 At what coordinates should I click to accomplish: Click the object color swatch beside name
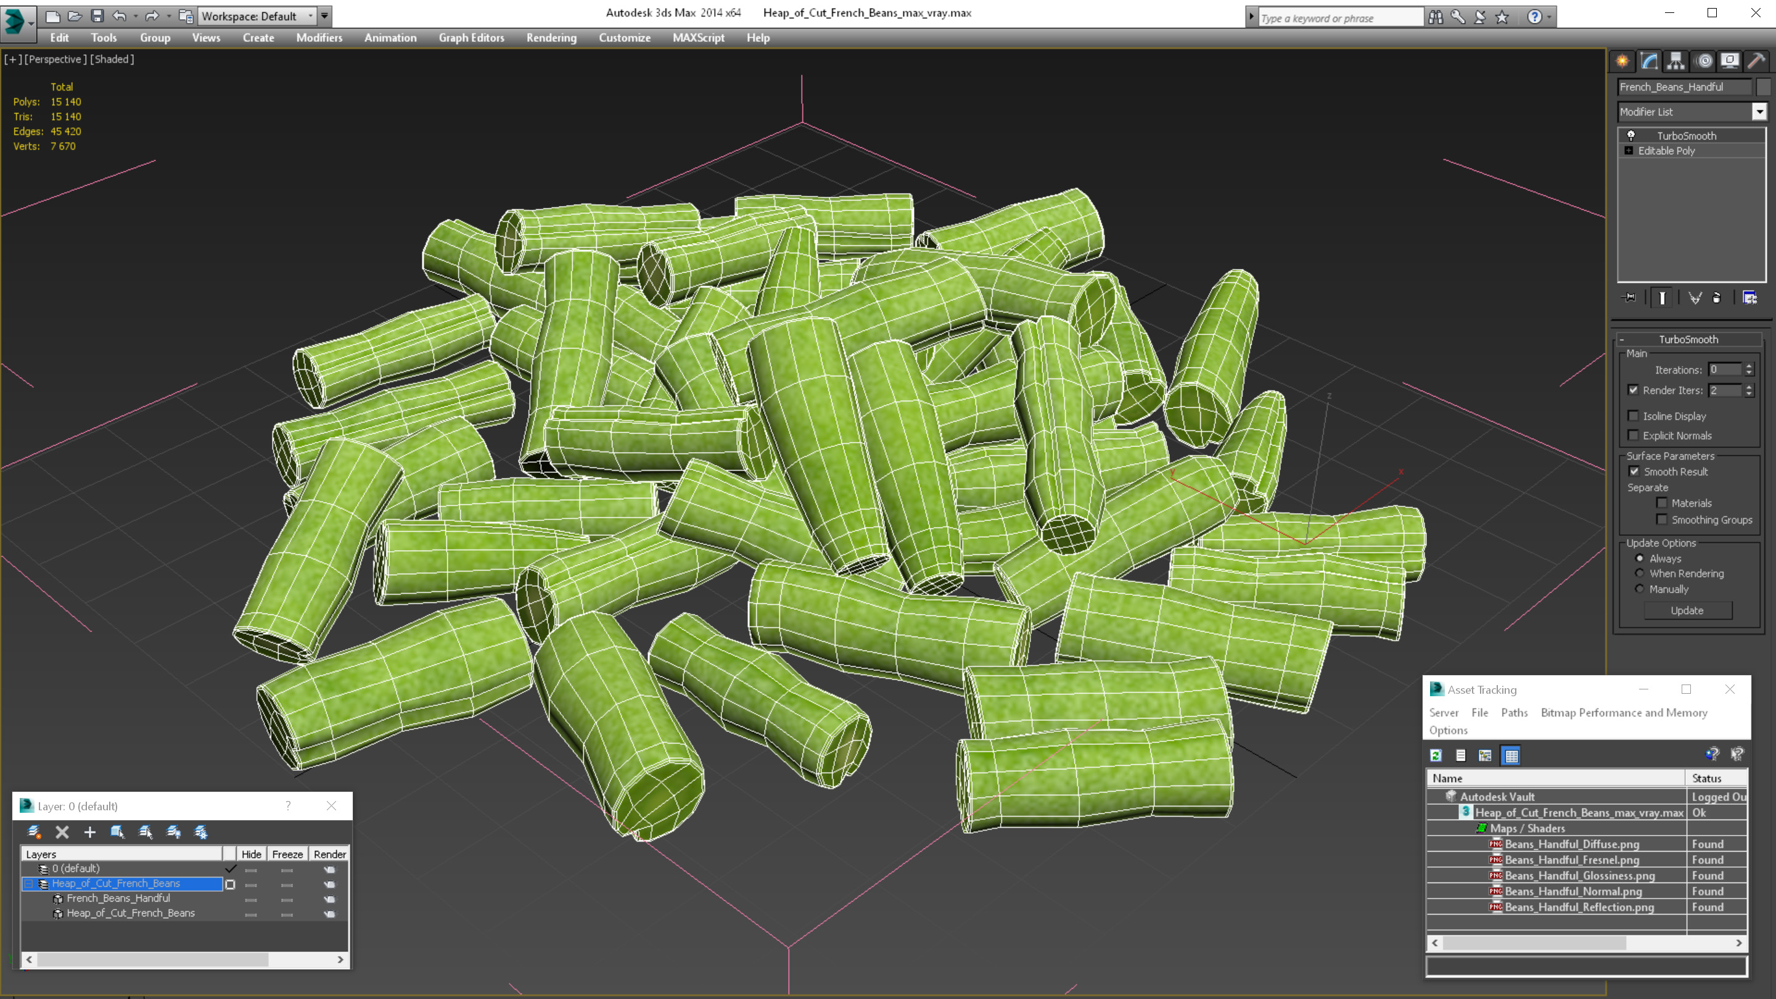coord(1763,87)
